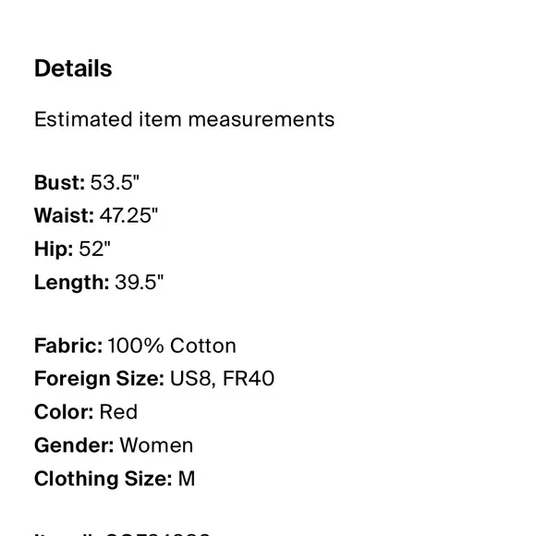Click the Length label
The height and width of the screenshot is (536, 536).
pyautogui.click(x=72, y=283)
